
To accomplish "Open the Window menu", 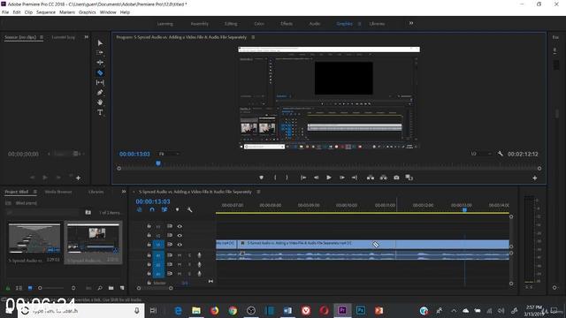I will 108,12.
